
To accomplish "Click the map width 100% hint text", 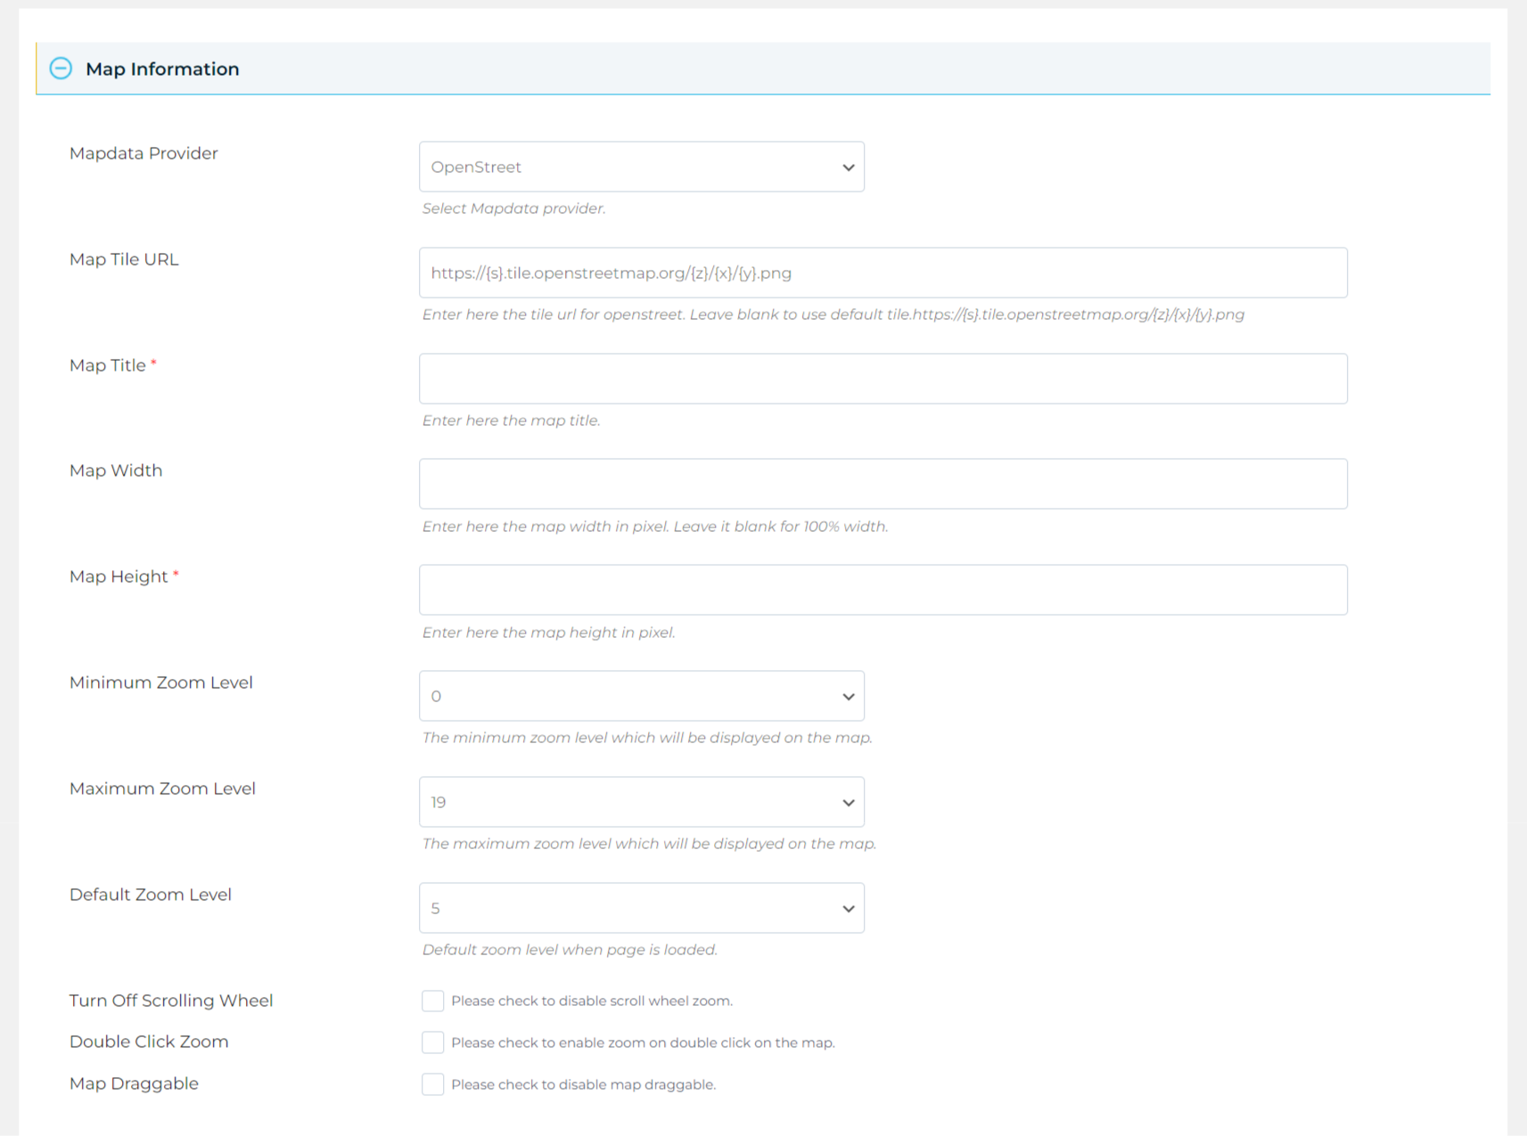I will [655, 527].
